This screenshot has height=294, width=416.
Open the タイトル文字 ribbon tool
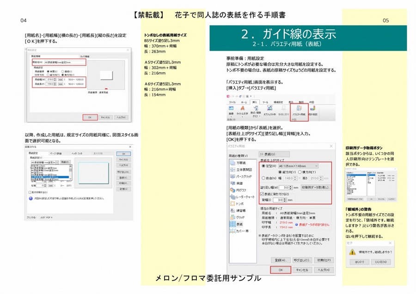tap(243, 108)
